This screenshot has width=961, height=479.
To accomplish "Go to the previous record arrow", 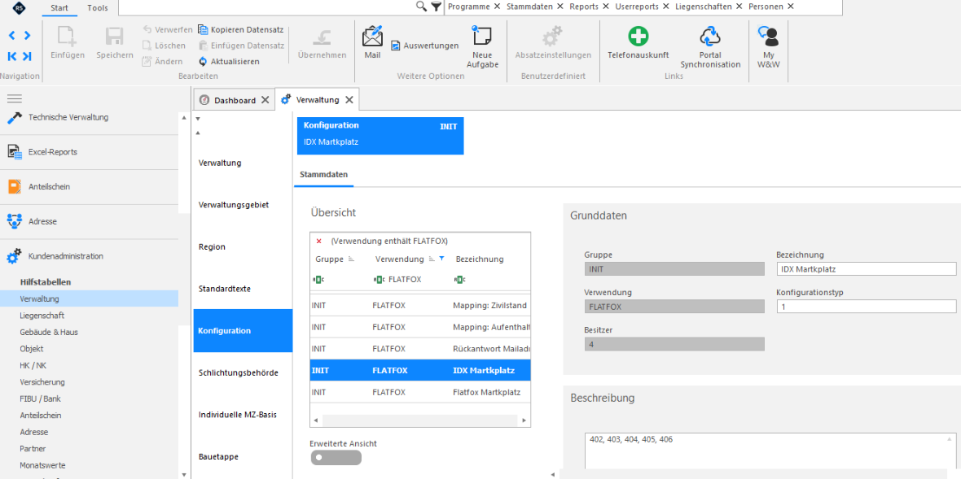I will coord(11,36).
